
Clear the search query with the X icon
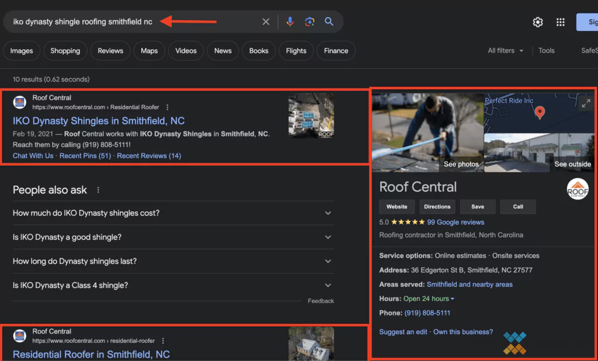[266, 22]
